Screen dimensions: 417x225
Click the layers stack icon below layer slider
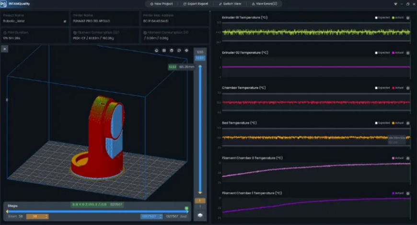(200, 215)
